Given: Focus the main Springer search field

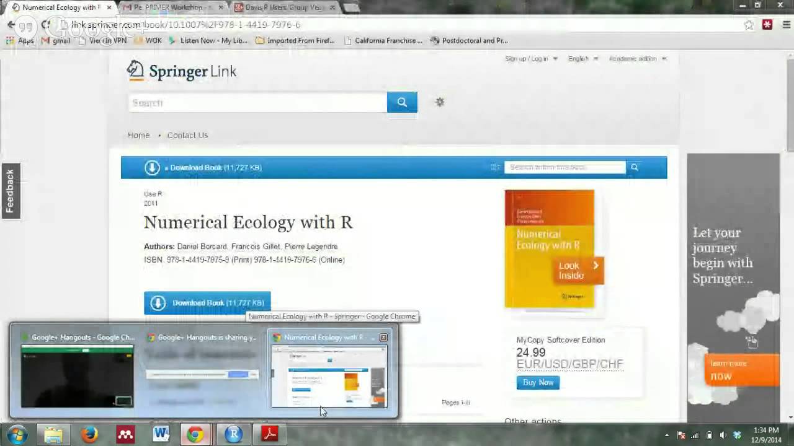Looking at the screenshot, I should pyautogui.click(x=257, y=103).
